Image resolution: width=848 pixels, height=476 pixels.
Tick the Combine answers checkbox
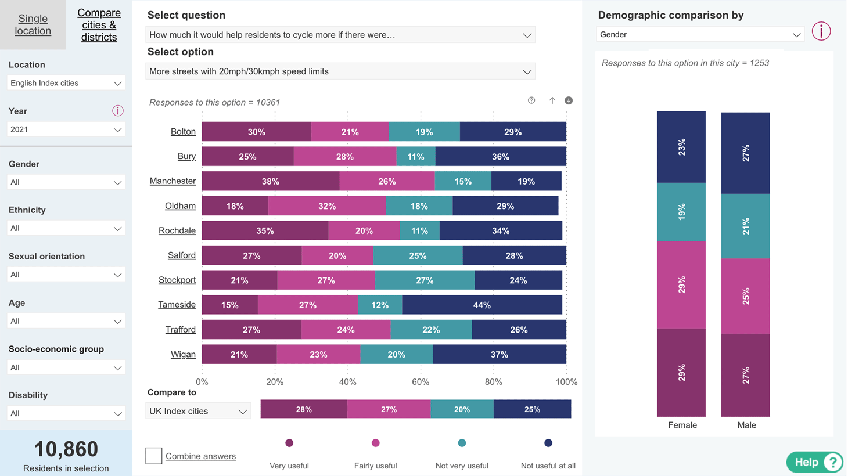[154, 456]
